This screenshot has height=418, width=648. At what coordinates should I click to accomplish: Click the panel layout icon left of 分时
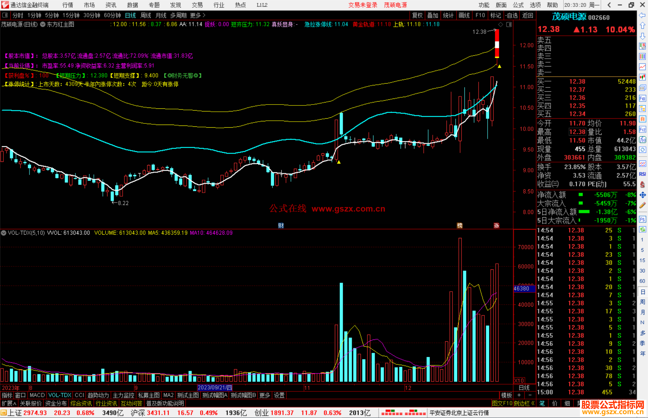pos(4,15)
